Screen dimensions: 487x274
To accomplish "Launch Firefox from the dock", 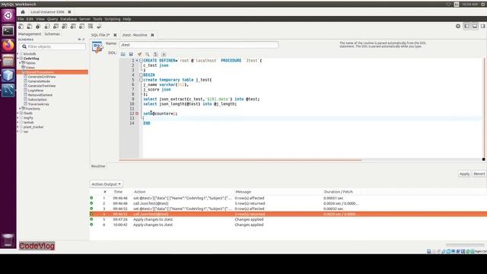I will [8, 46].
